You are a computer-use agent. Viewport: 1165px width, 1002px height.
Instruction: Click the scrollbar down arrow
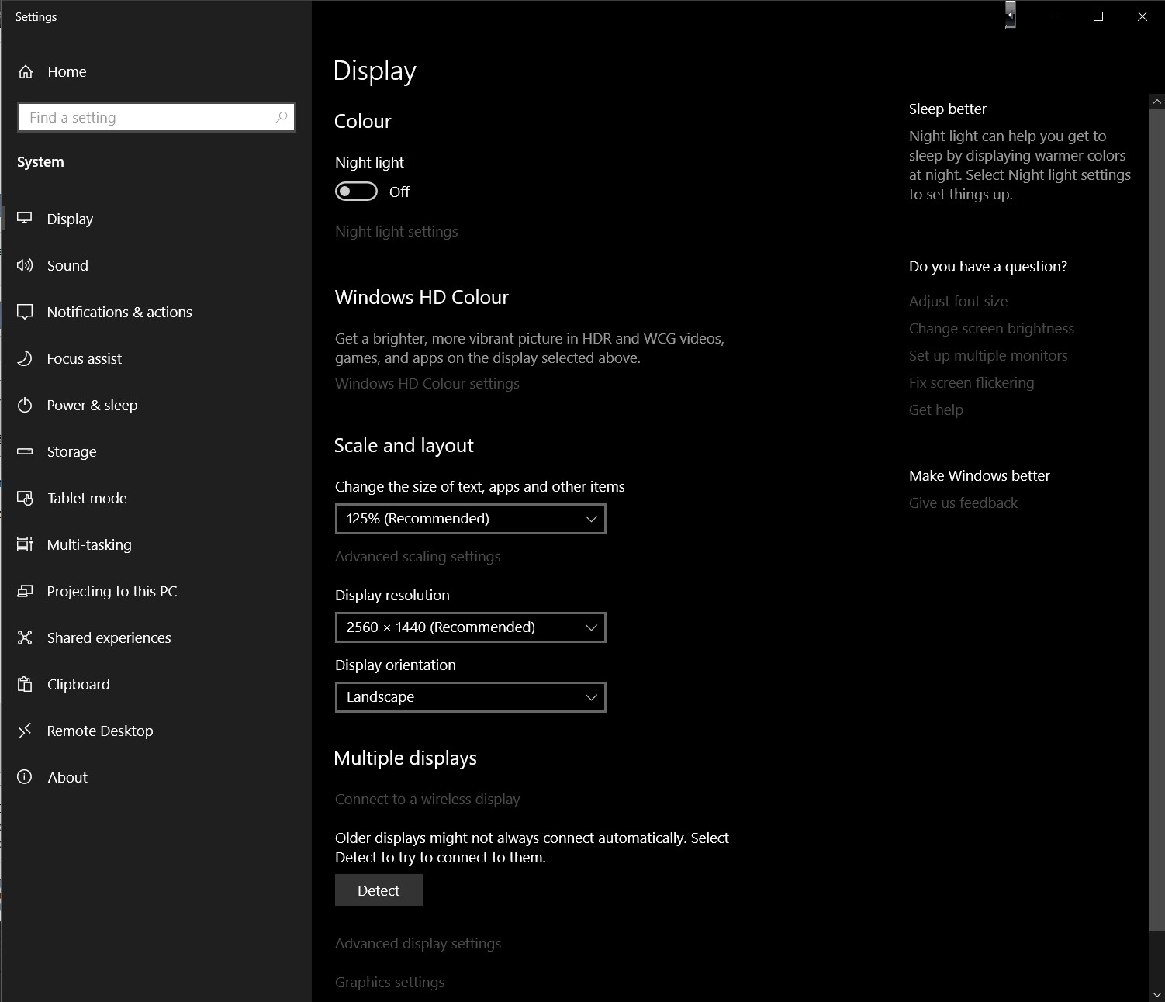tap(1157, 994)
